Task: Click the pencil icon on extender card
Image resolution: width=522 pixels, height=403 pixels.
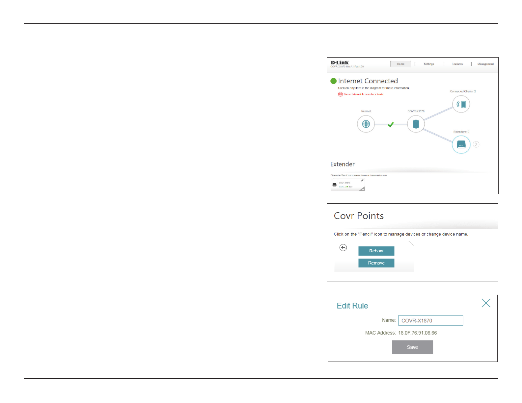Action: (362, 180)
